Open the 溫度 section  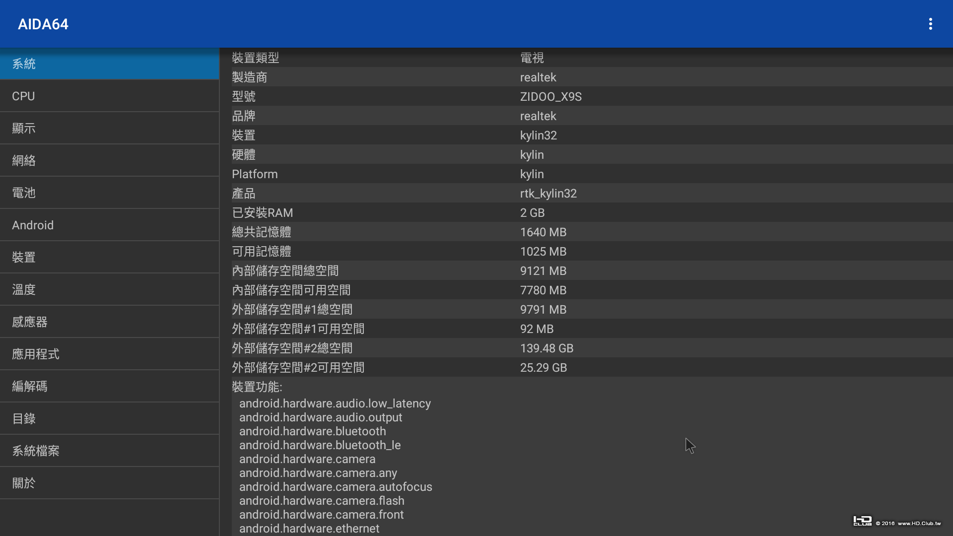pos(109,290)
